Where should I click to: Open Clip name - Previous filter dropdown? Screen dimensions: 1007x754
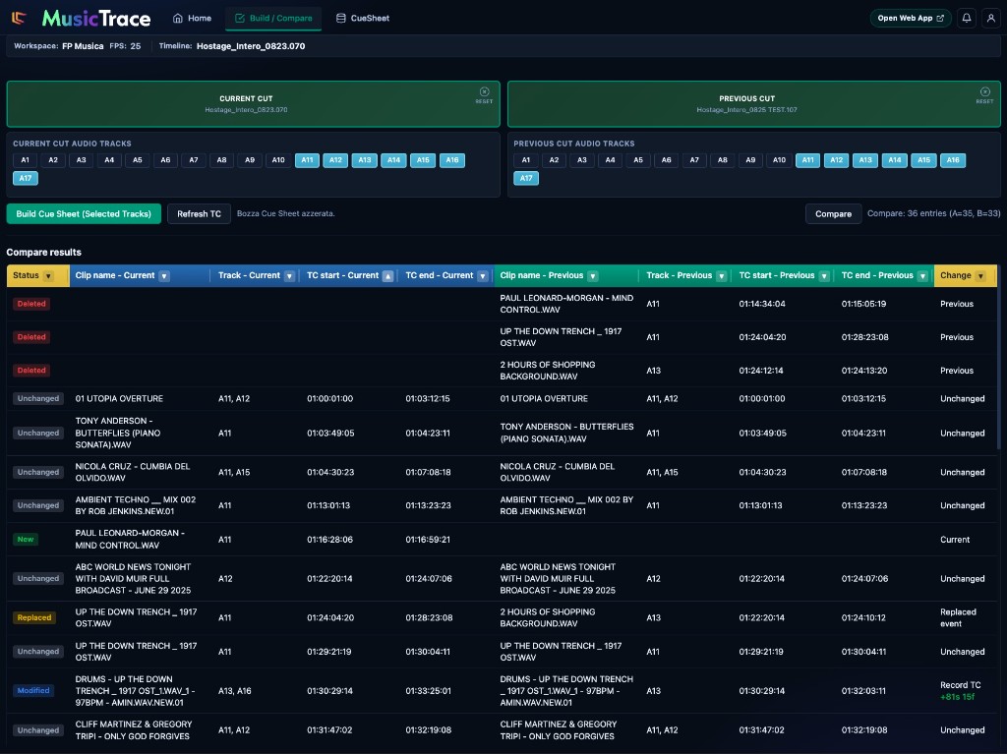click(593, 276)
